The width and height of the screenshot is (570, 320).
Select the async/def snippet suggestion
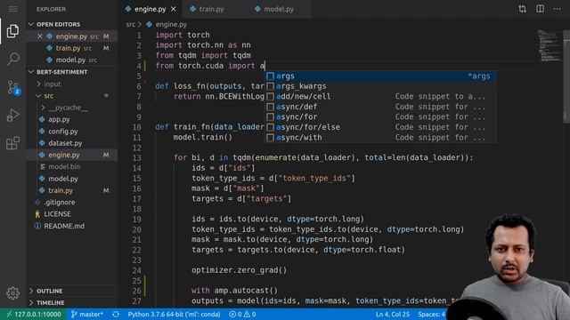[x=380, y=107]
